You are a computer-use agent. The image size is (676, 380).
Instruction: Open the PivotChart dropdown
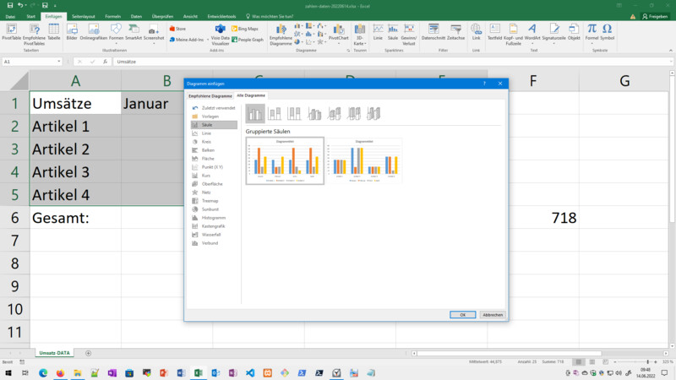tap(339, 33)
